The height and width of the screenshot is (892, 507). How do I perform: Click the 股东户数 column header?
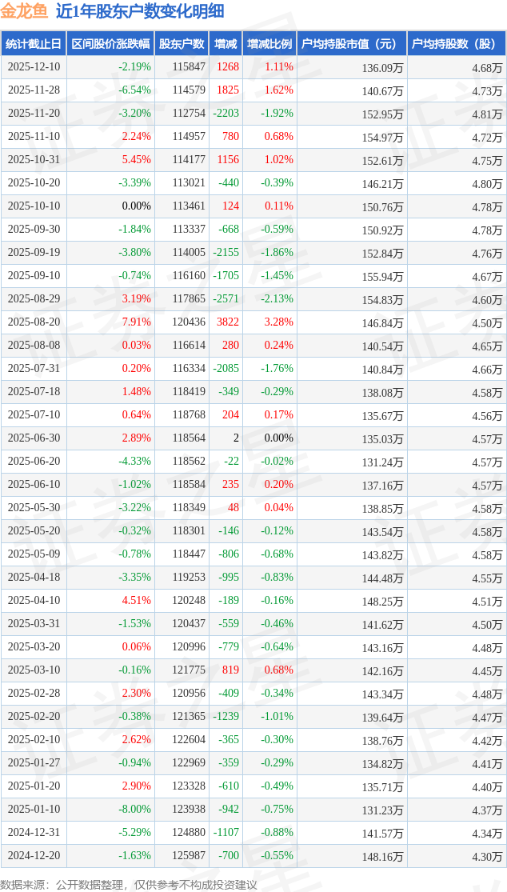(x=182, y=44)
